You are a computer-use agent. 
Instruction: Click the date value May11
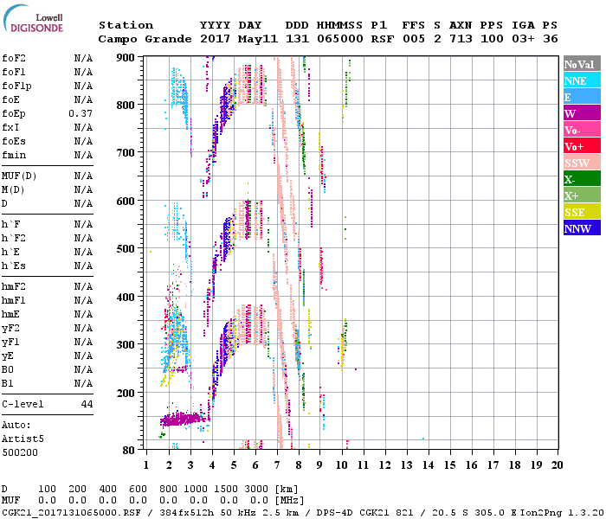258,40
